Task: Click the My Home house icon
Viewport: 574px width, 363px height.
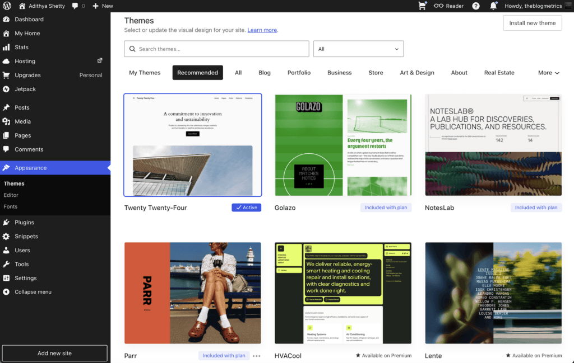Action: pyautogui.click(x=6, y=33)
